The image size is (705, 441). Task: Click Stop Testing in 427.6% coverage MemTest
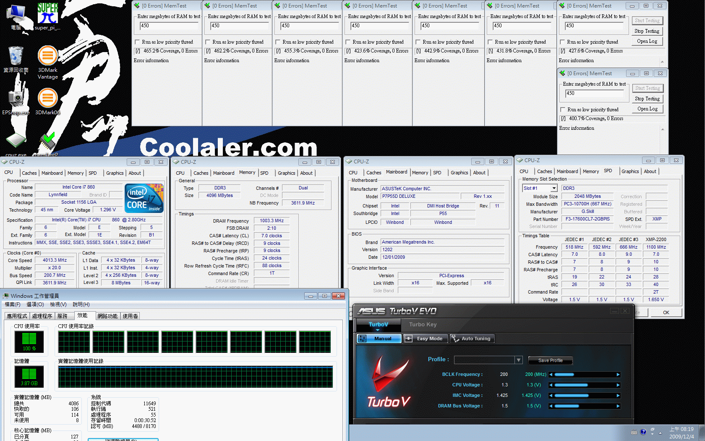click(647, 31)
